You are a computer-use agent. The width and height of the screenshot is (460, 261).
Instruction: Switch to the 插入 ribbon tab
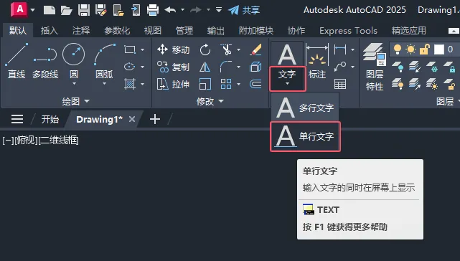coord(50,31)
